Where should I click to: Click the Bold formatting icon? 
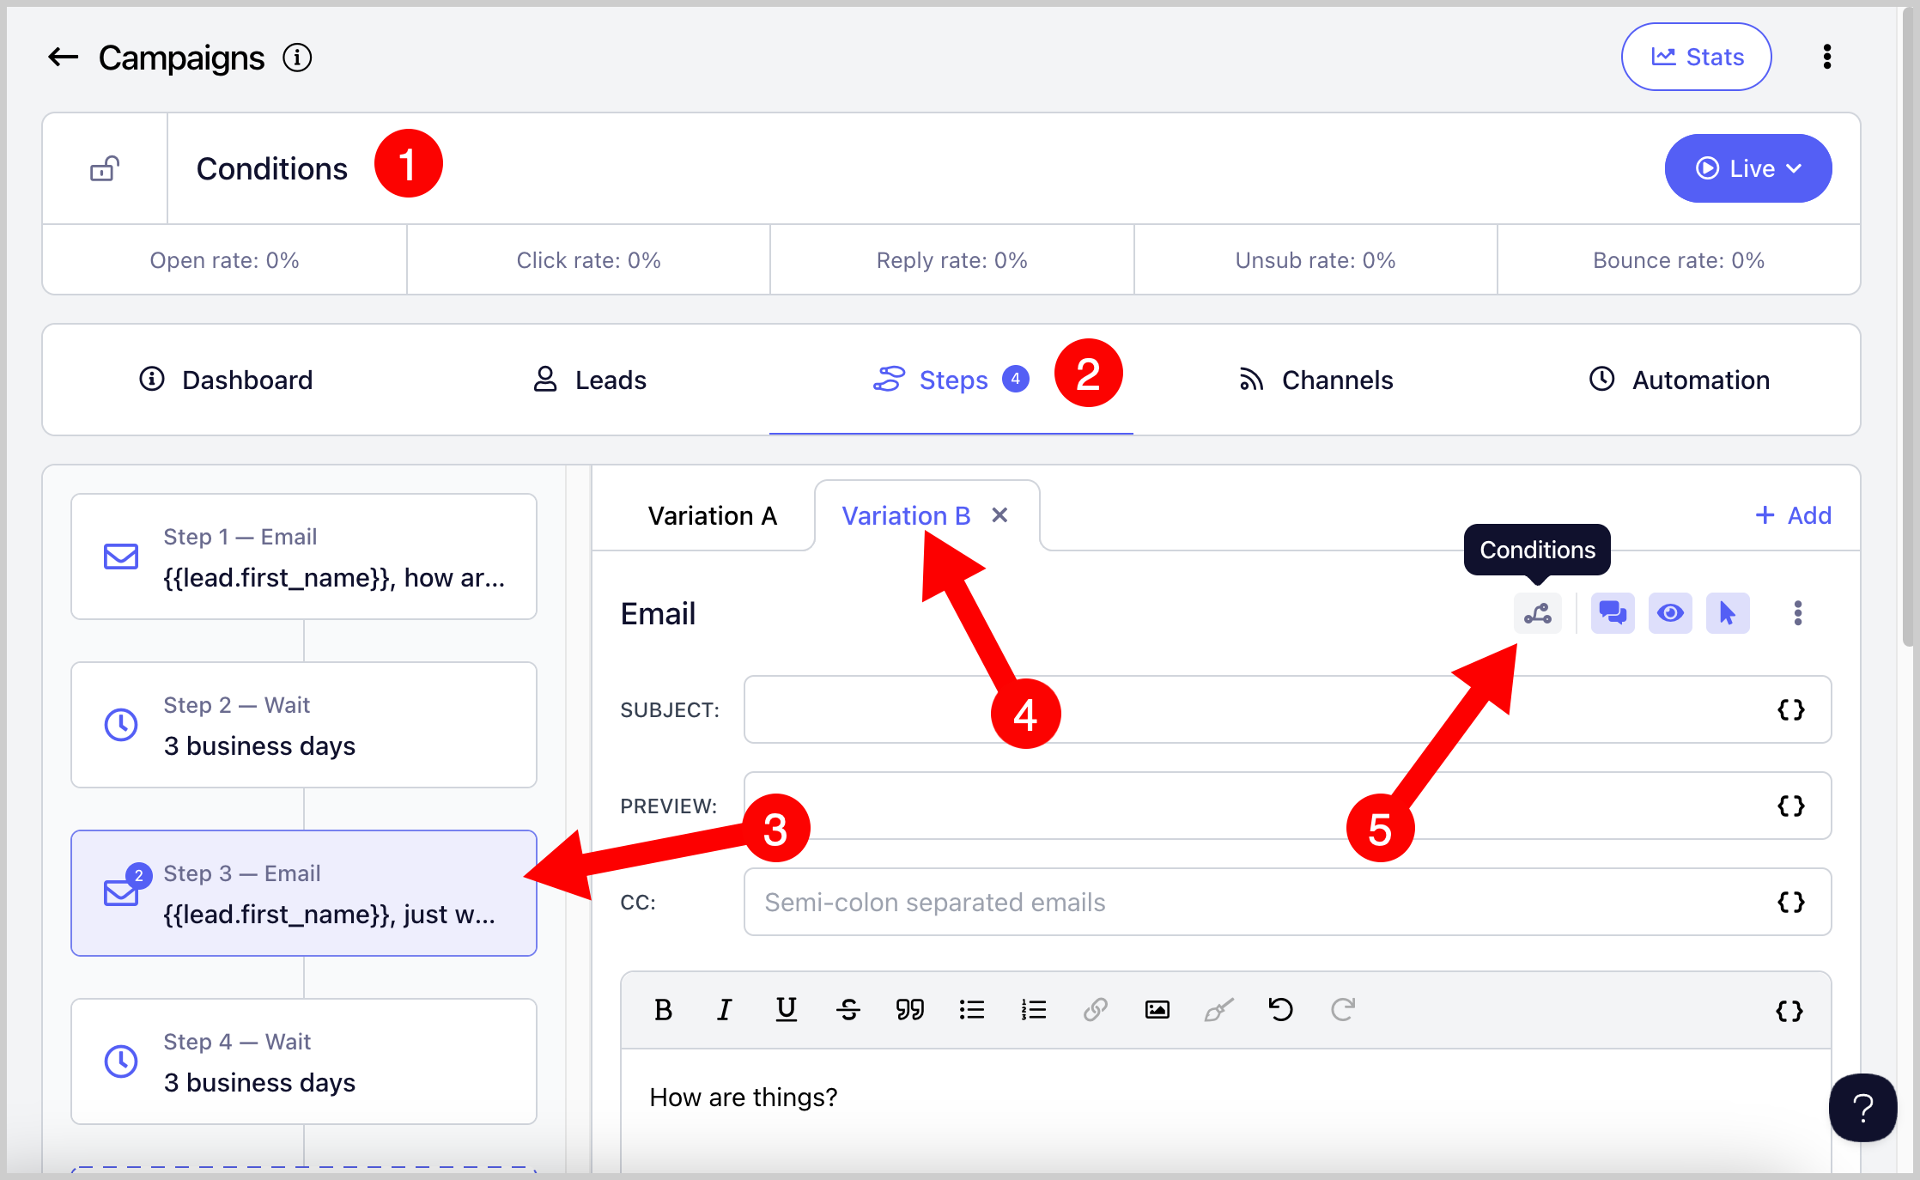[662, 1010]
